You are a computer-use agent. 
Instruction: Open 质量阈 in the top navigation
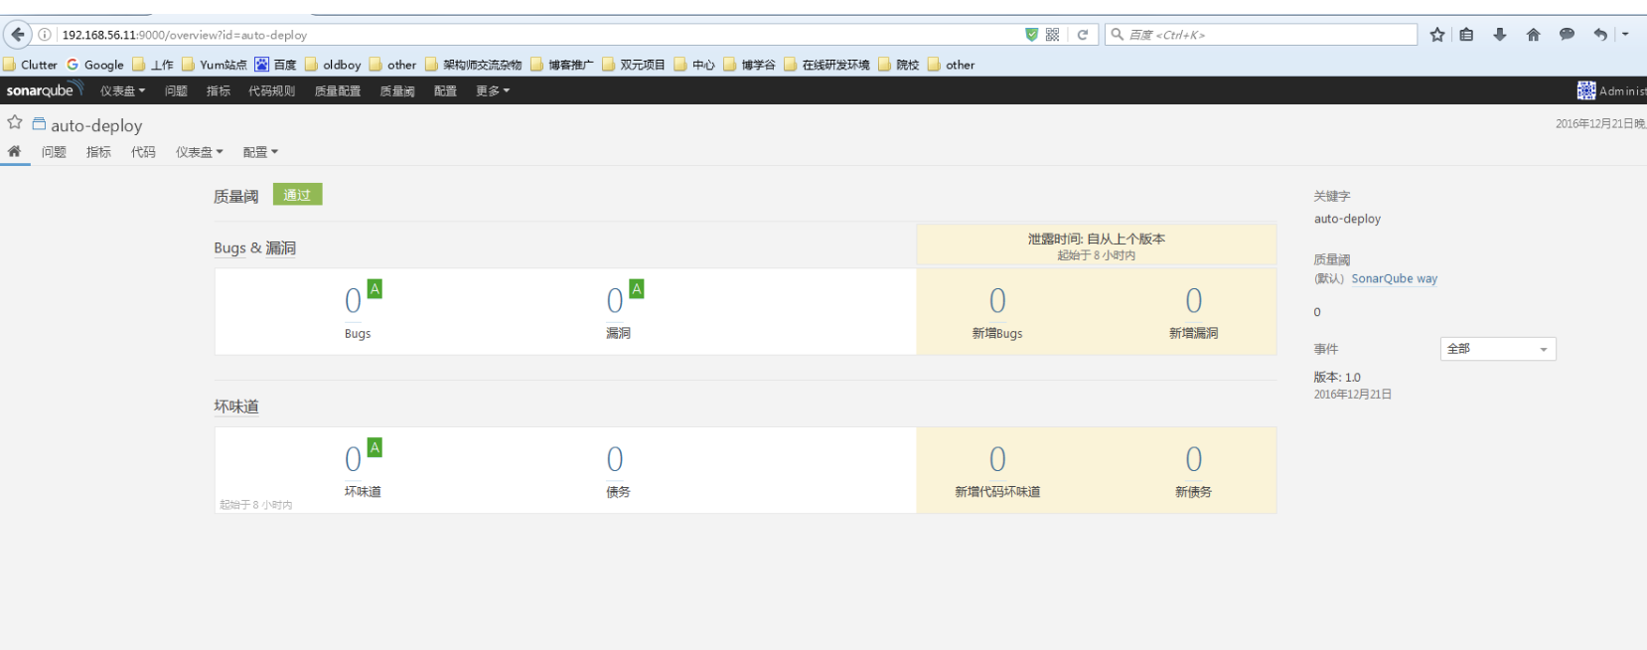point(397,90)
